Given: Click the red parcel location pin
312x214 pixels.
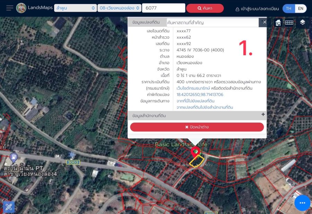Looking at the screenshot, I should pos(195,152).
